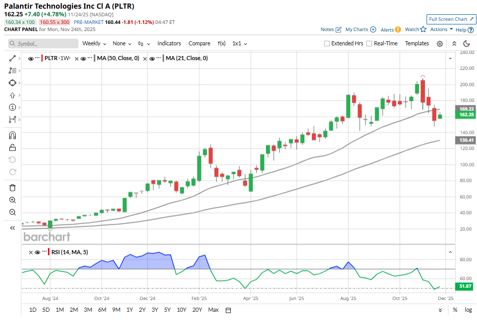Enable the Extended Hrs checkbox
This screenshot has width=477, height=327.
(327, 44)
